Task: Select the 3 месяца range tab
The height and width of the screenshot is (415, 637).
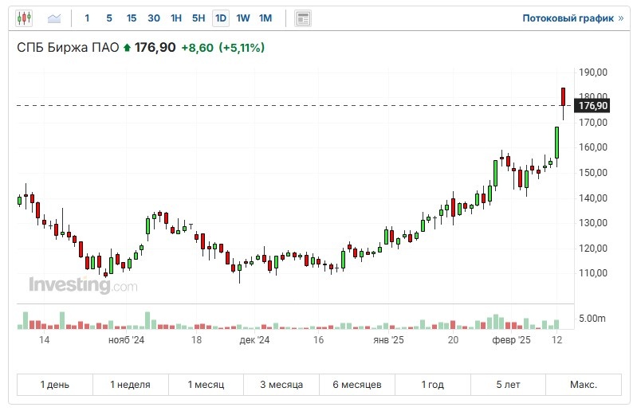Action: click(x=281, y=385)
